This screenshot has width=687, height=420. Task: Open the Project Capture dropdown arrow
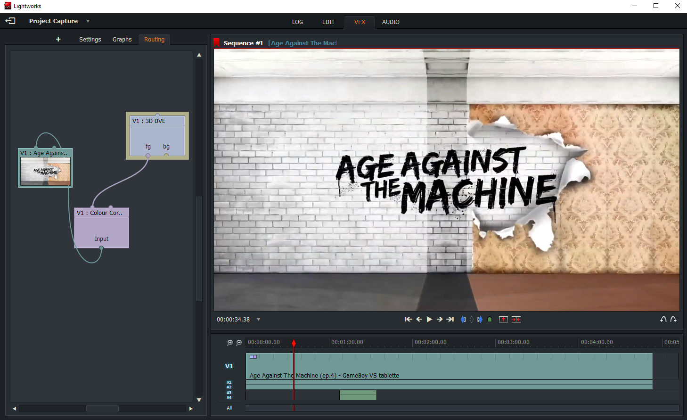point(88,21)
